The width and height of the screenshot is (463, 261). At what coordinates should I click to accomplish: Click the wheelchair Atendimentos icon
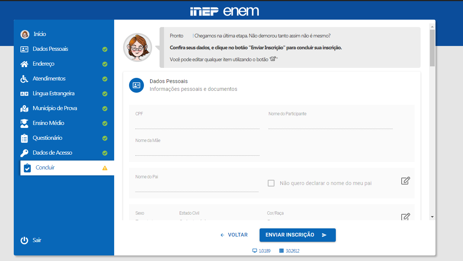pos(25,79)
